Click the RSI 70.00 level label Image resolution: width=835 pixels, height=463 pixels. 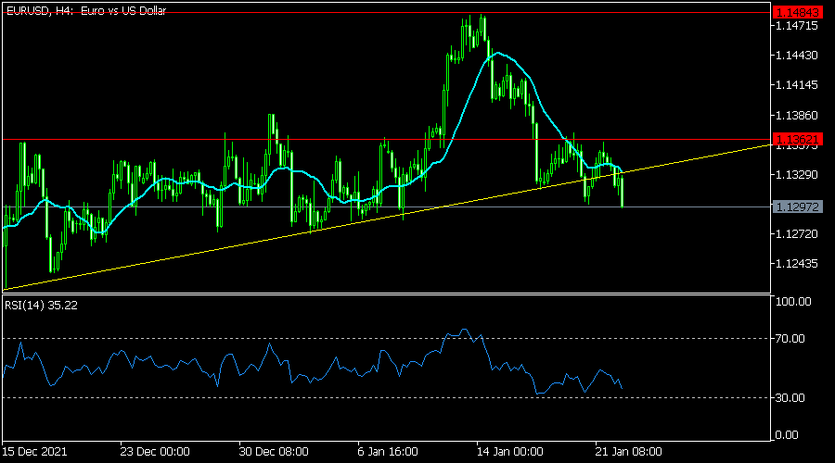790,339
